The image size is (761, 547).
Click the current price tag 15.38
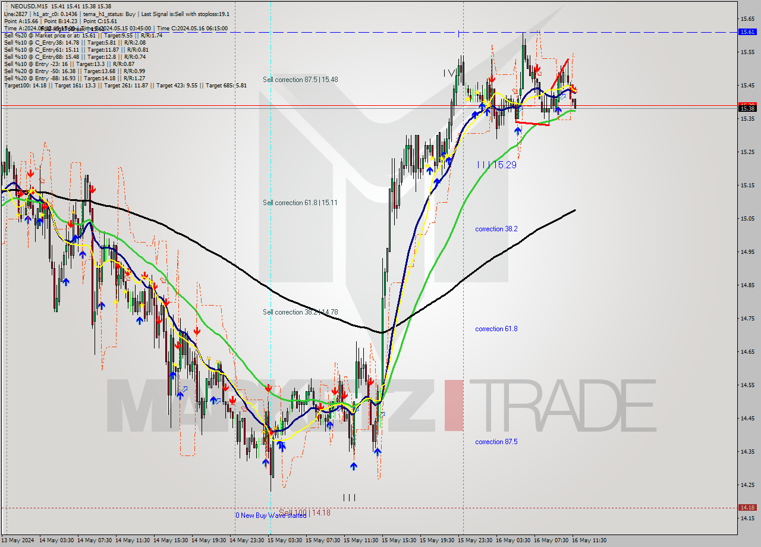[747, 108]
